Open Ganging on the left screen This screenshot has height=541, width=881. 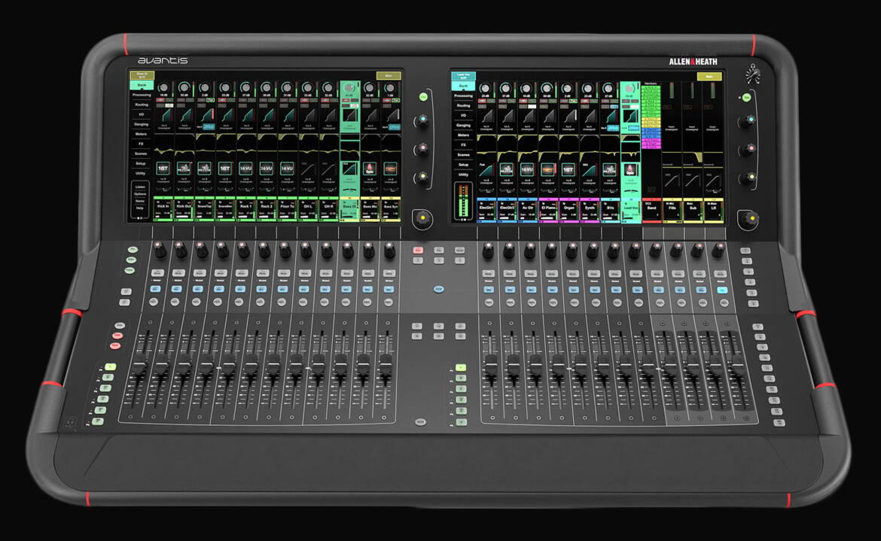[141, 124]
